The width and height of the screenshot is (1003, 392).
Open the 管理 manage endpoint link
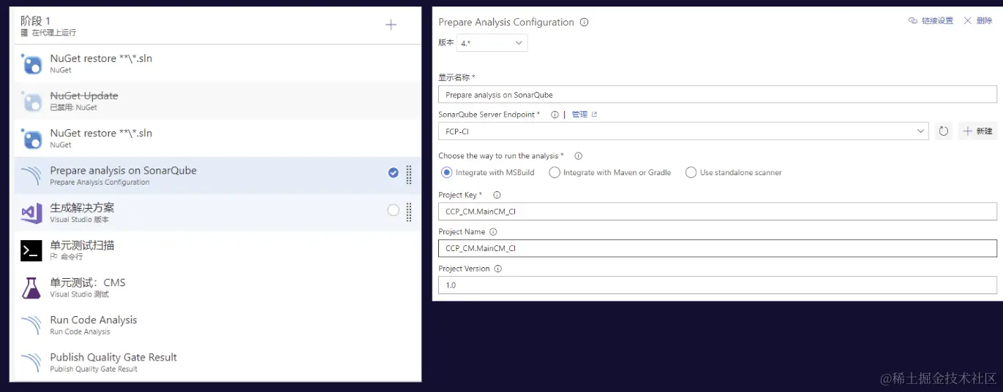585,115
